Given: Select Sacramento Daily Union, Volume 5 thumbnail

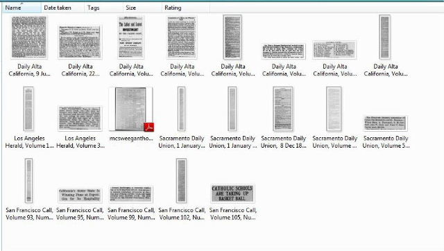Looking at the screenshot, I should click(386, 123).
